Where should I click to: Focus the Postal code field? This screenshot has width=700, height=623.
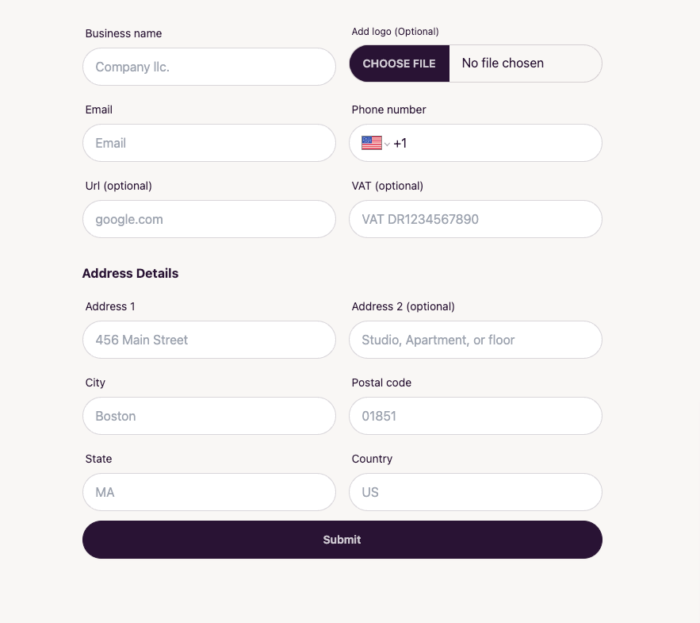coord(476,416)
